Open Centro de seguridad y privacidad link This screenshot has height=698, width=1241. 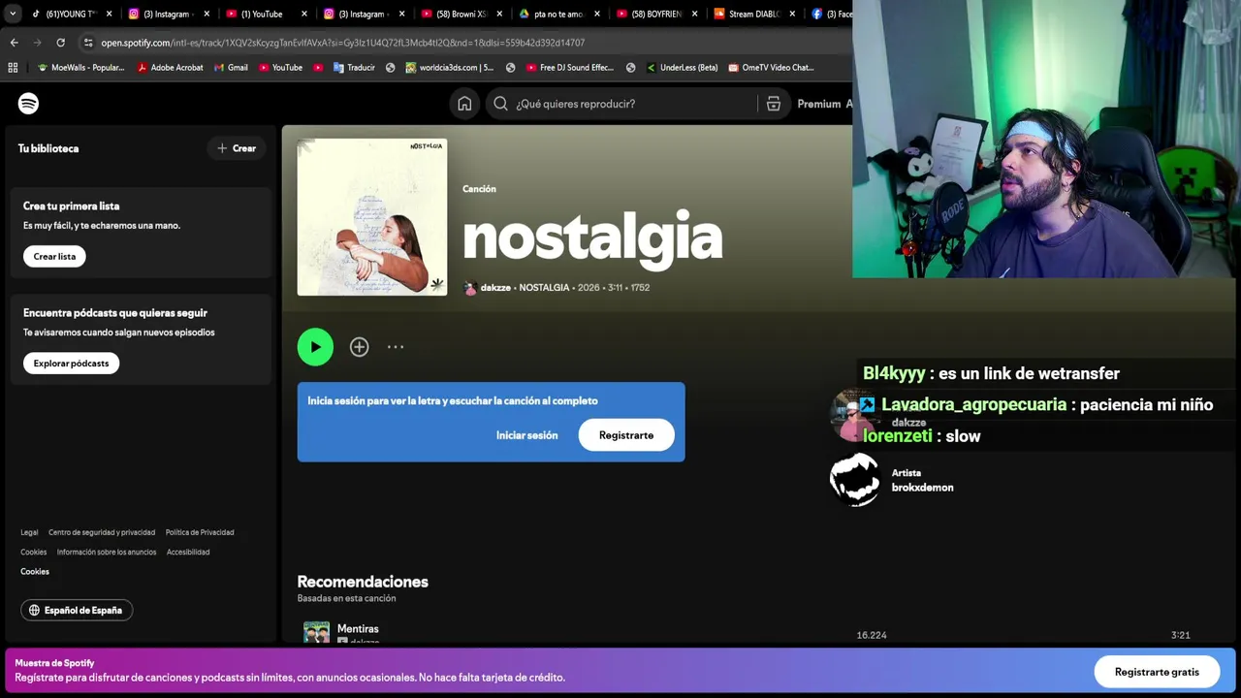click(x=102, y=532)
